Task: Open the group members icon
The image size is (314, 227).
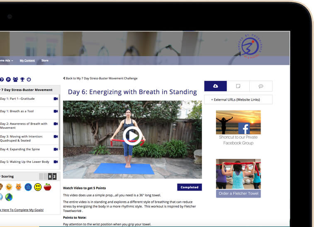Action: [x=15, y=80]
